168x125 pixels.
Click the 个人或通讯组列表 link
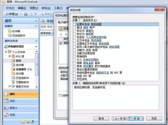click(96, 37)
